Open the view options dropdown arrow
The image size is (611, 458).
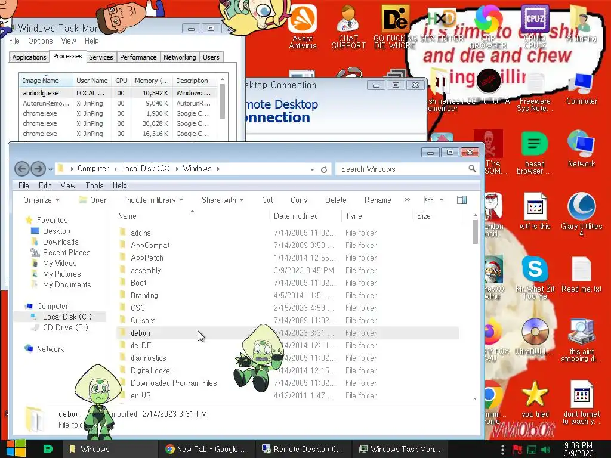click(442, 200)
